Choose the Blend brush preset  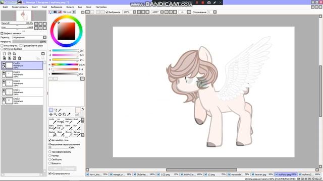[69, 127]
